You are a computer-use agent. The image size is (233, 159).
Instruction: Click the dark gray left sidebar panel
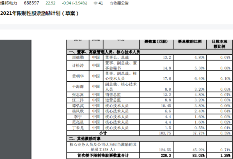(x=16, y=99)
